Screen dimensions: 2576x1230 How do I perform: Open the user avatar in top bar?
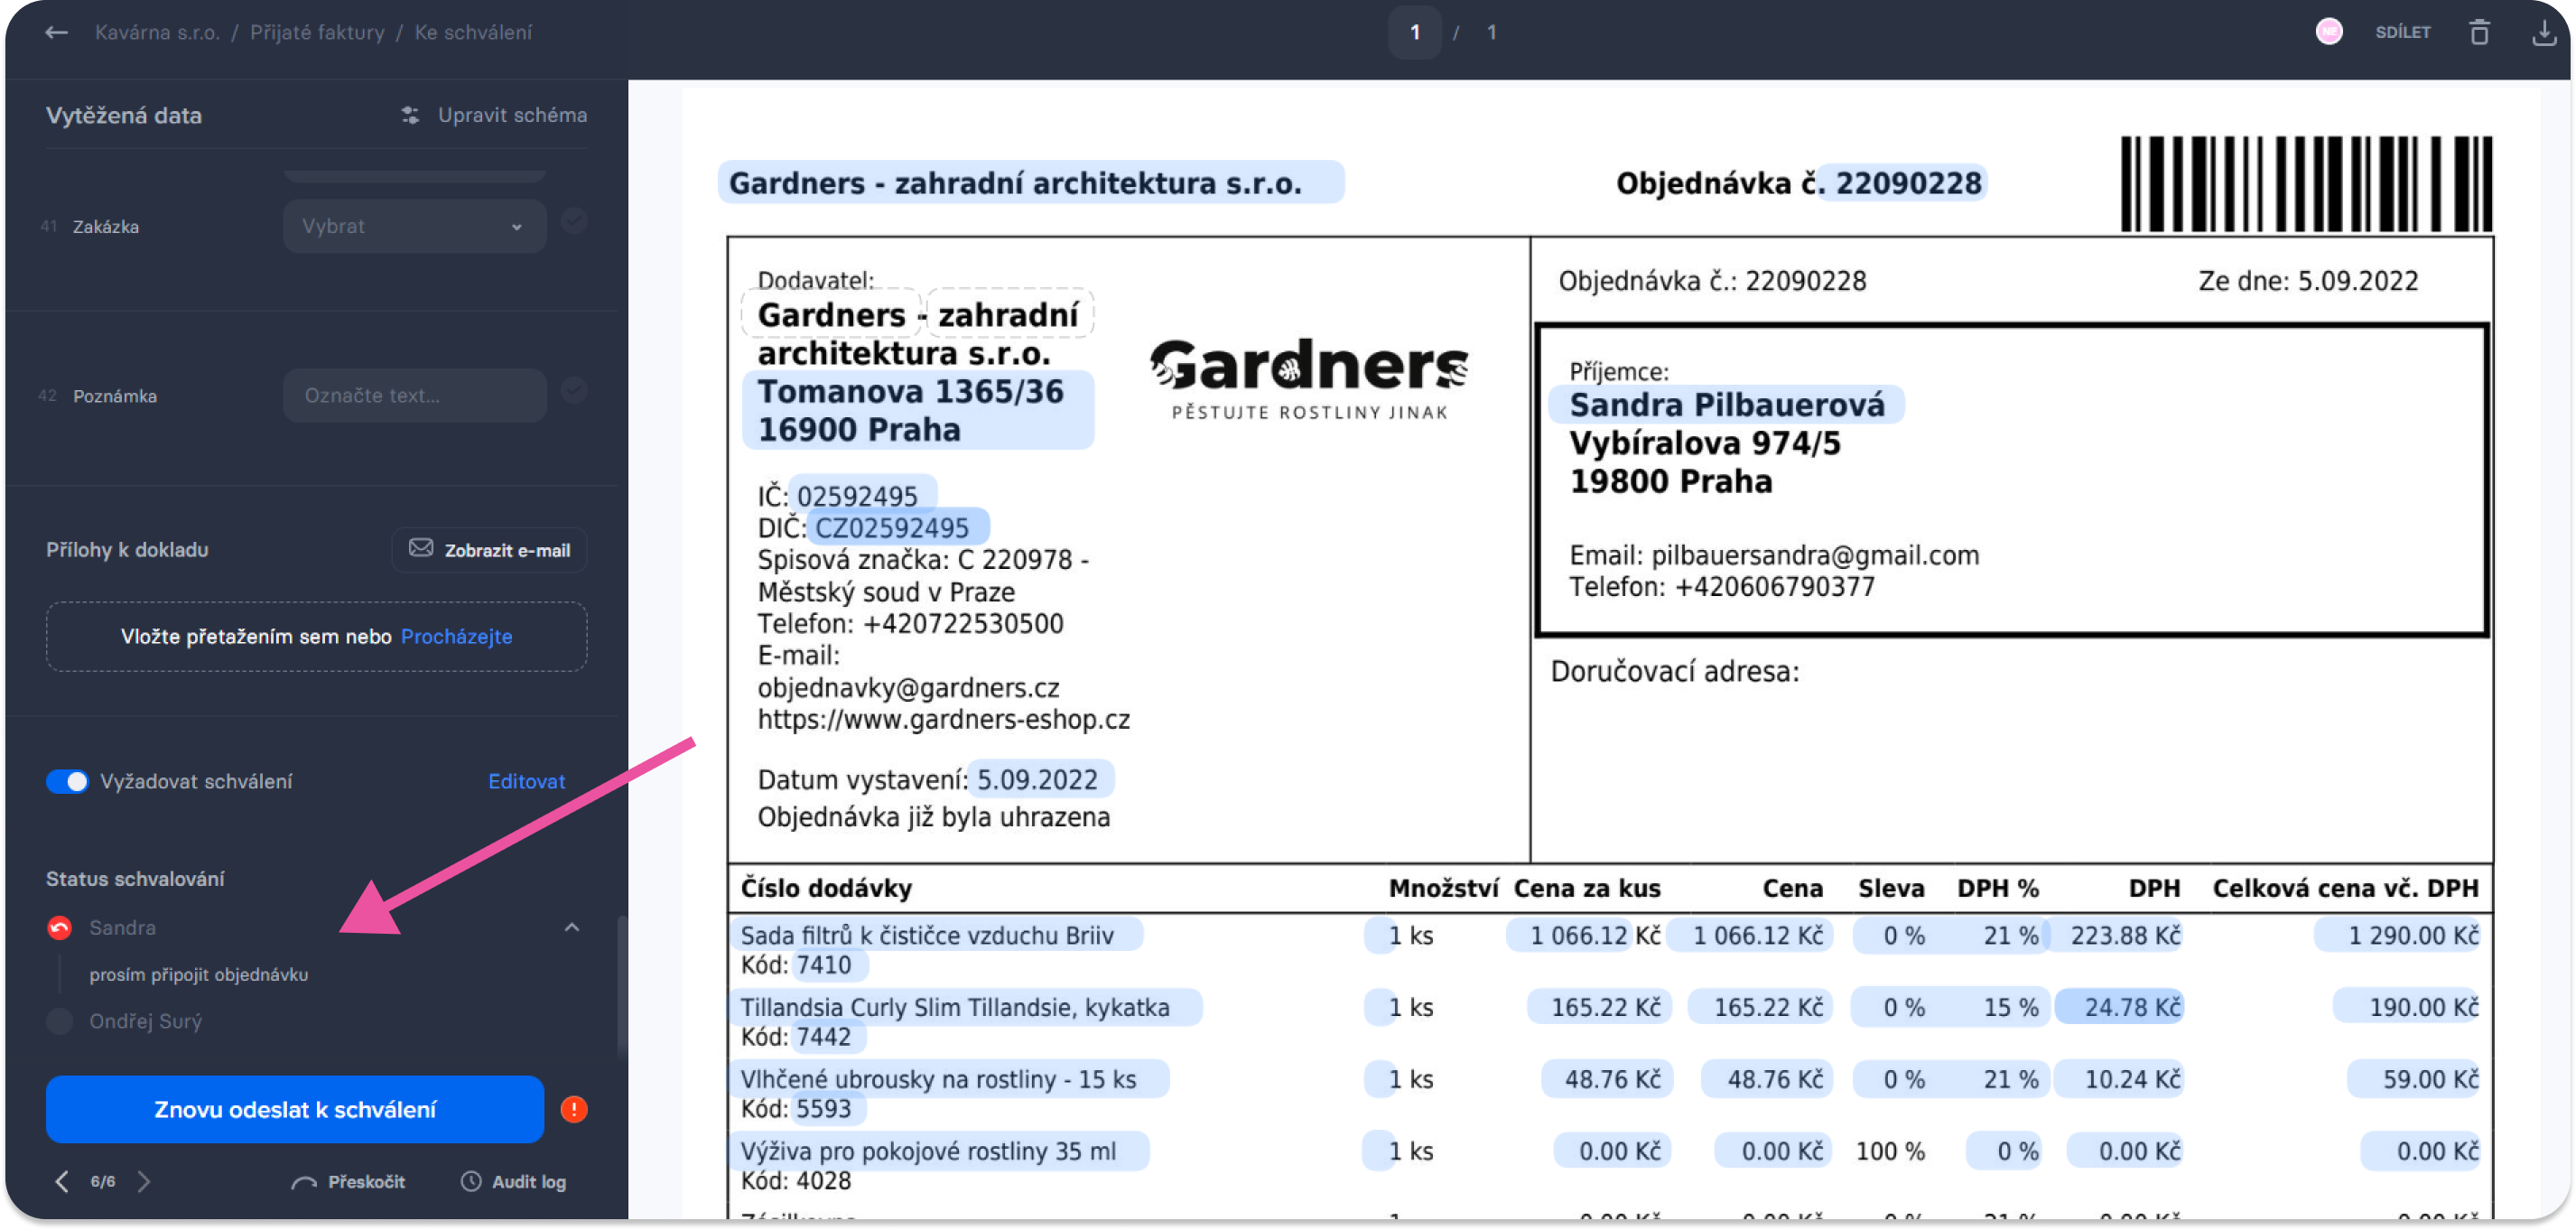click(x=2328, y=32)
